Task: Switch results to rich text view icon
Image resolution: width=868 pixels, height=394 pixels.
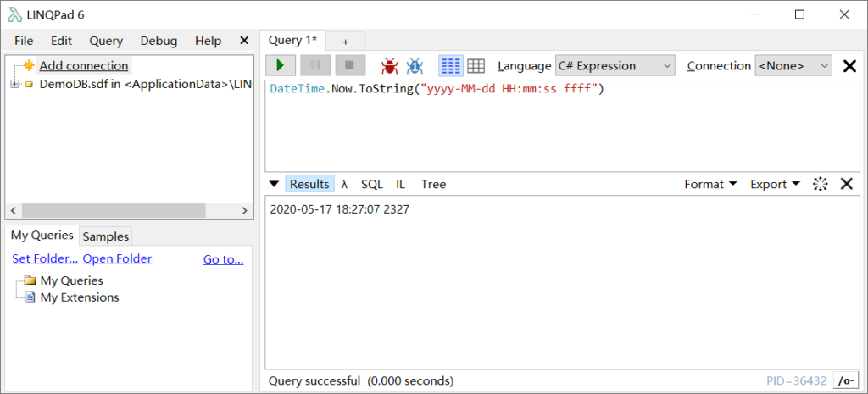Action: pos(451,66)
